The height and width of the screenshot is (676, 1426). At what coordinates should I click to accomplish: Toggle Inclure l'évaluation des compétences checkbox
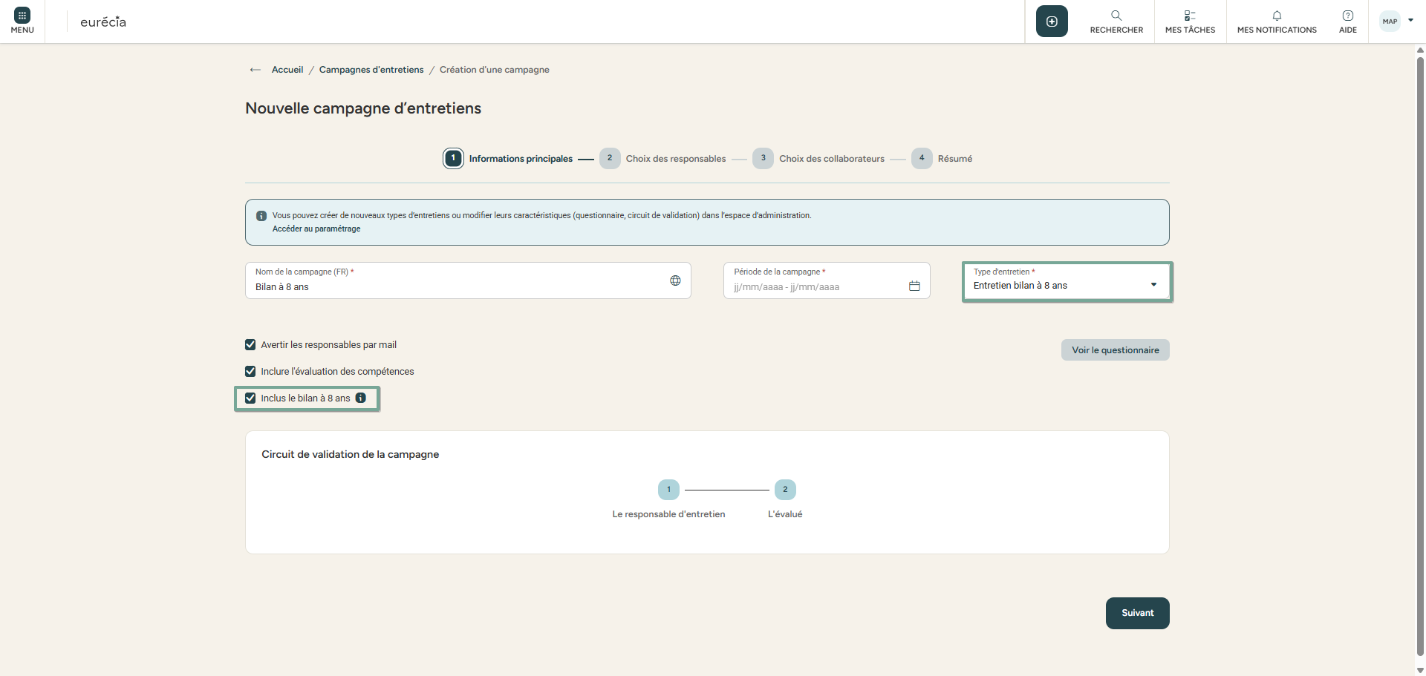[x=250, y=372]
